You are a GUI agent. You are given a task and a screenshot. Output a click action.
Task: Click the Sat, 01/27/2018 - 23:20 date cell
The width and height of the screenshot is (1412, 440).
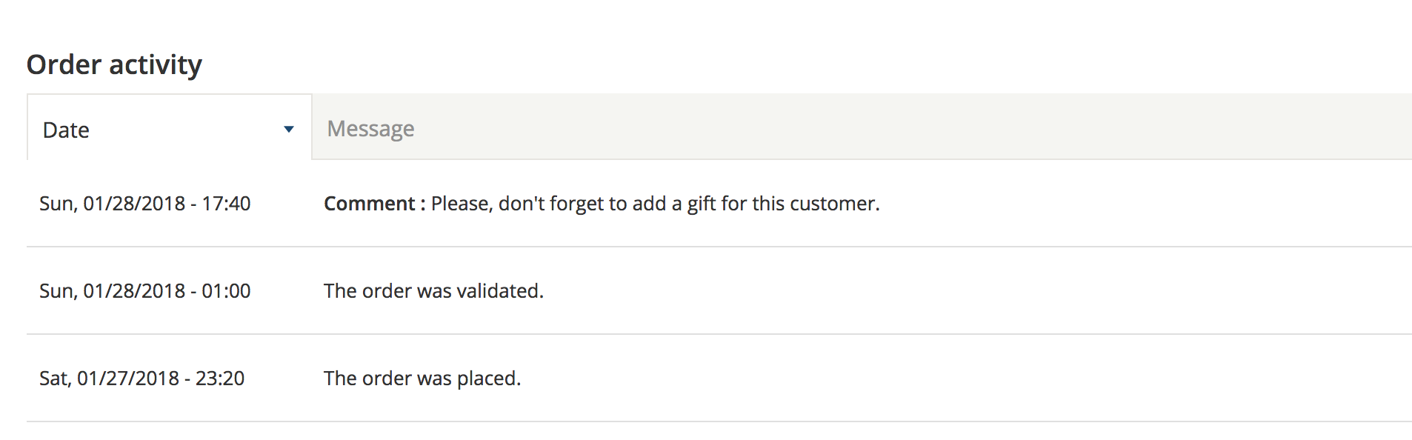tap(142, 378)
